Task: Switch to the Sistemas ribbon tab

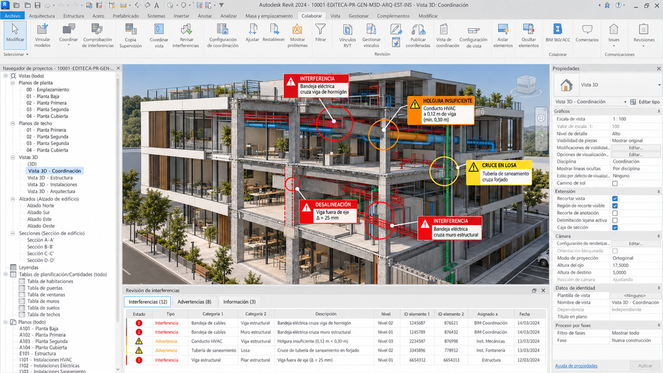Action: [x=156, y=16]
